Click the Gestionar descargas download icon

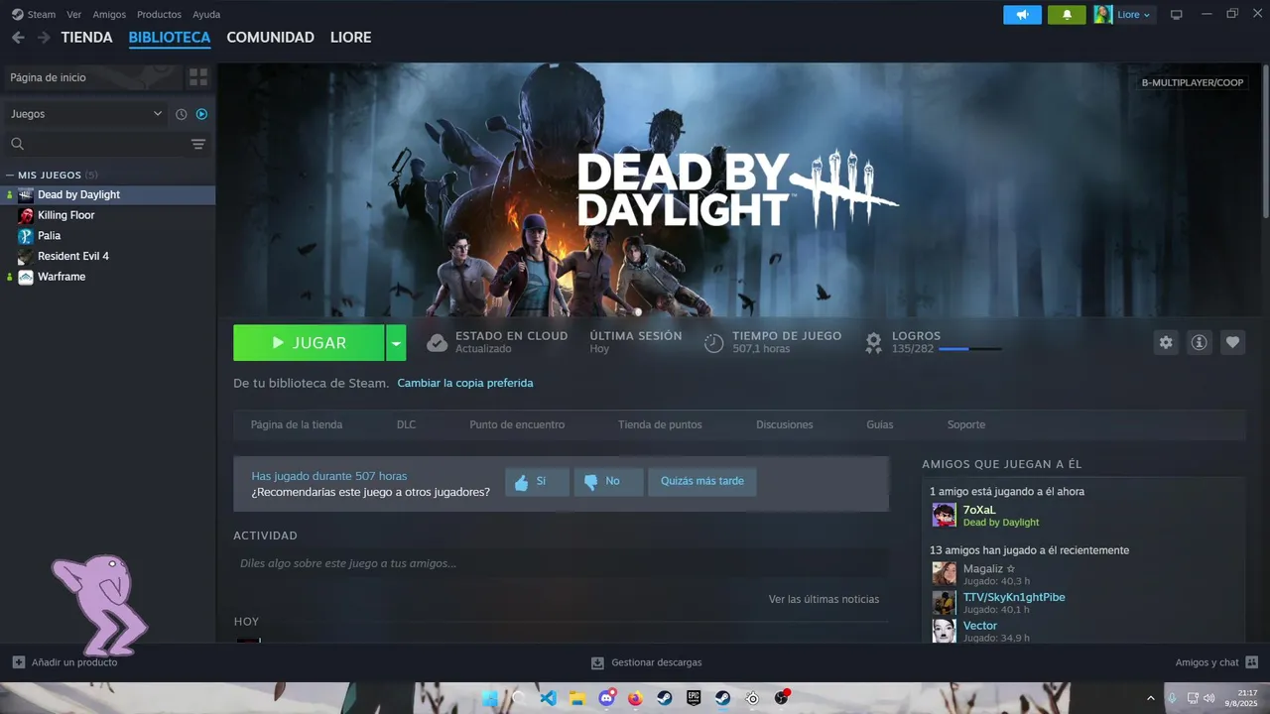coord(597,662)
